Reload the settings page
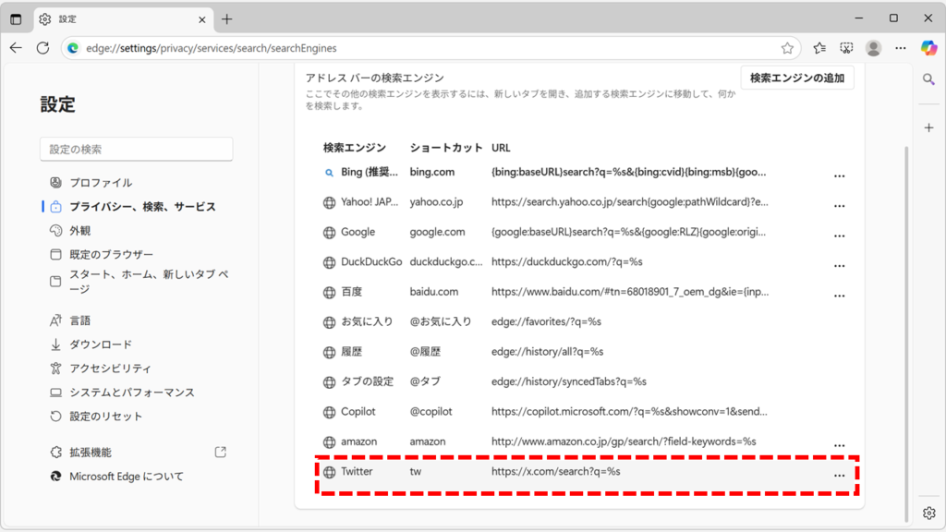The image size is (946, 532). coord(42,48)
